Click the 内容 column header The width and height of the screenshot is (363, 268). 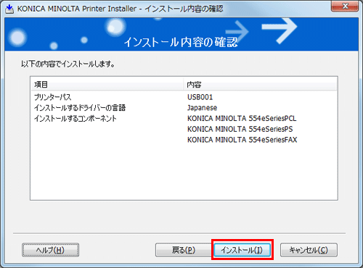[260, 85]
